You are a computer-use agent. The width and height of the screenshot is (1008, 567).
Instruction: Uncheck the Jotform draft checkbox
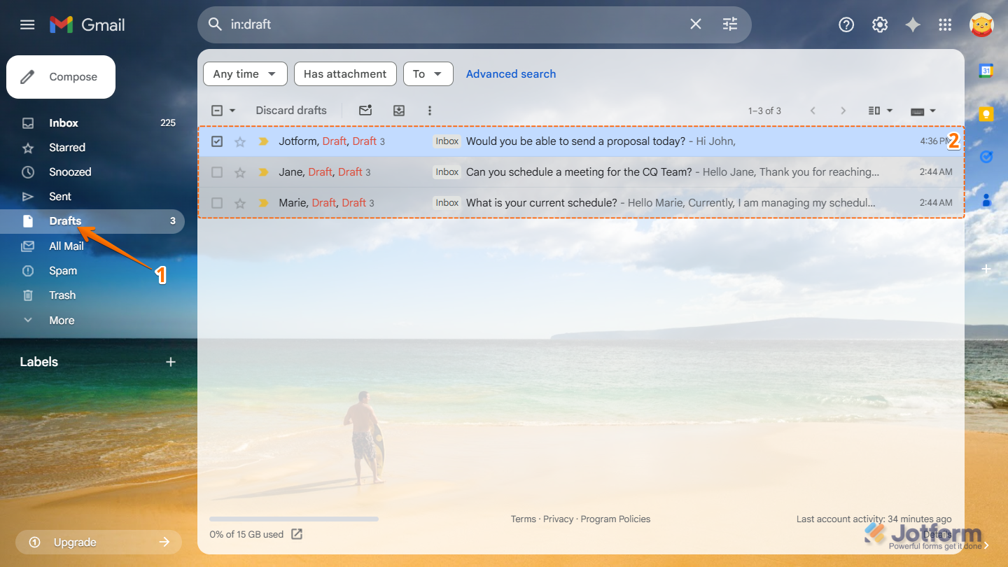[x=217, y=141]
